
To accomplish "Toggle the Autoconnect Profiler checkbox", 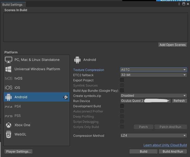I will click(122, 111).
